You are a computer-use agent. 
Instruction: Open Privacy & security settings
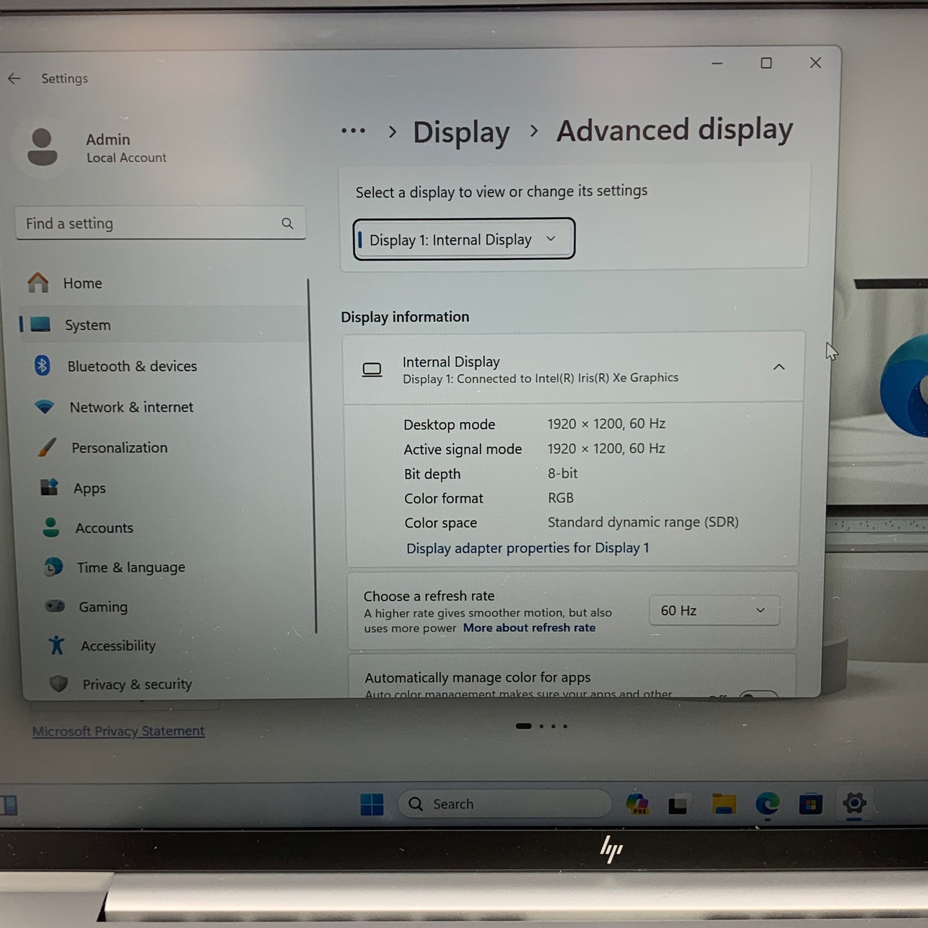(x=137, y=684)
